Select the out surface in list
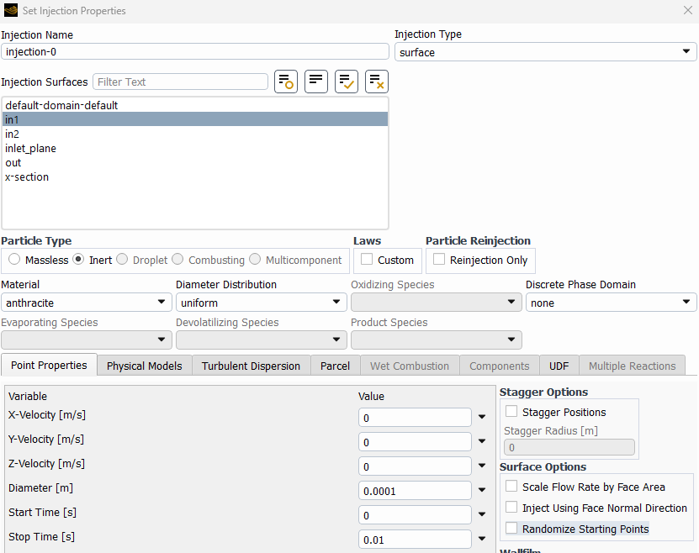The height and width of the screenshot is (553, 699). pos(13,163)
